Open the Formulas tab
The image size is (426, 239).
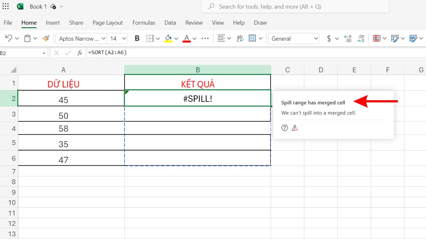144,23
